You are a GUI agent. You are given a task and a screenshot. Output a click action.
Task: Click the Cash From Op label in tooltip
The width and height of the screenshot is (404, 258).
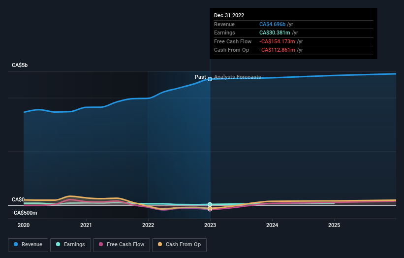point(231,50)
